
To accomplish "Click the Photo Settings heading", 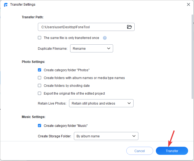I will pyautogui.click(x=33, y=62).
